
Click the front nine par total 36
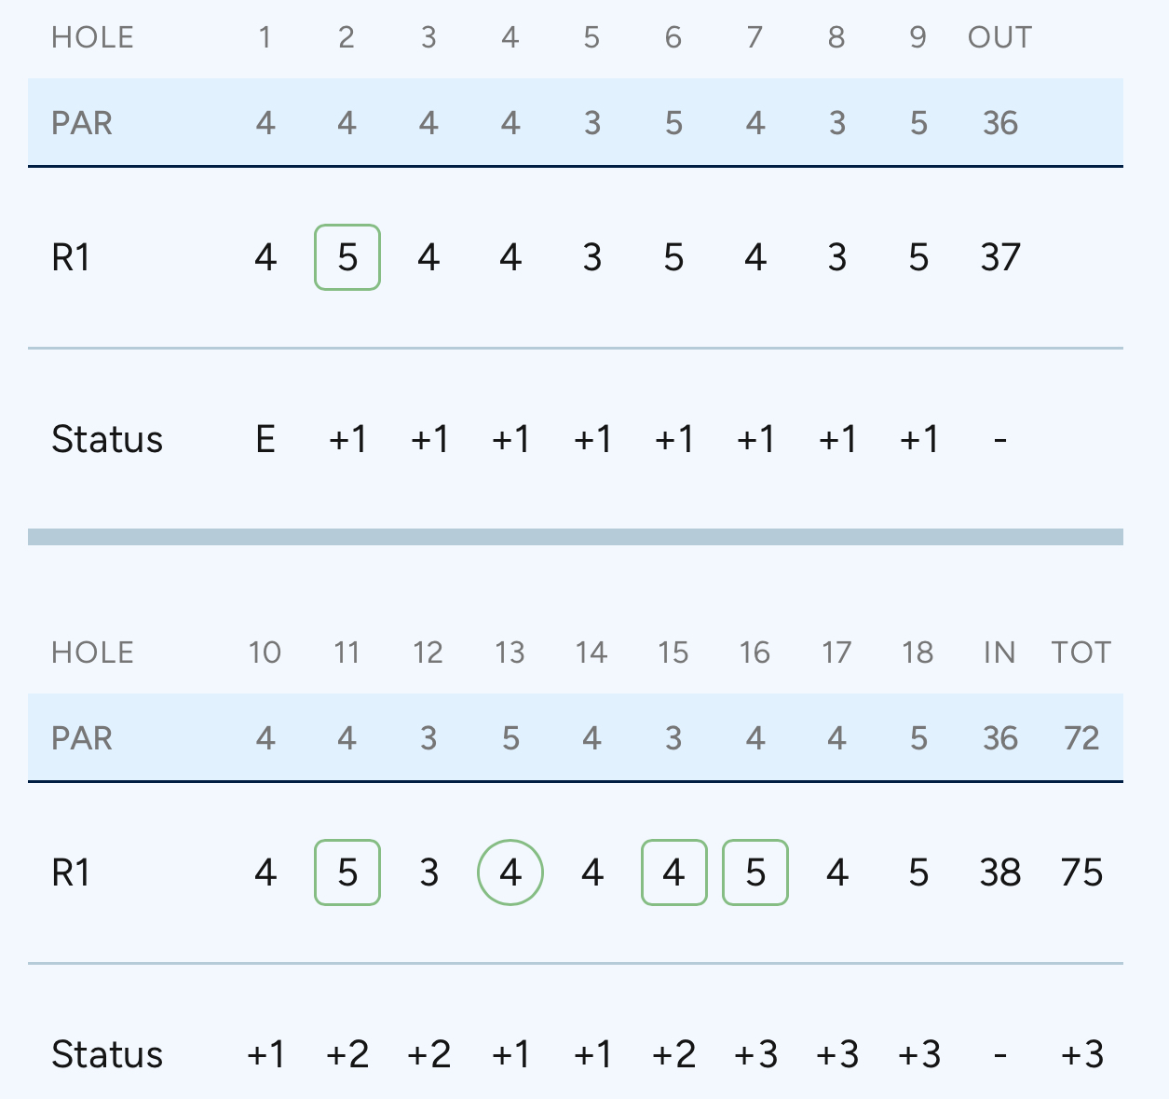point(999,123)
